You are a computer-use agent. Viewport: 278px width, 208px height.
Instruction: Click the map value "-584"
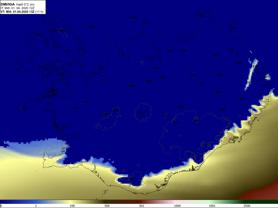(219, 75)
